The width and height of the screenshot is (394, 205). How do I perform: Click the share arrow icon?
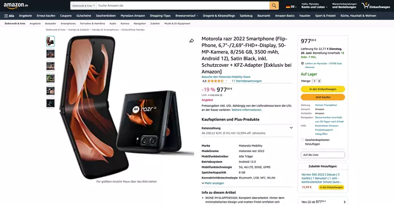(x=191, y=41)
